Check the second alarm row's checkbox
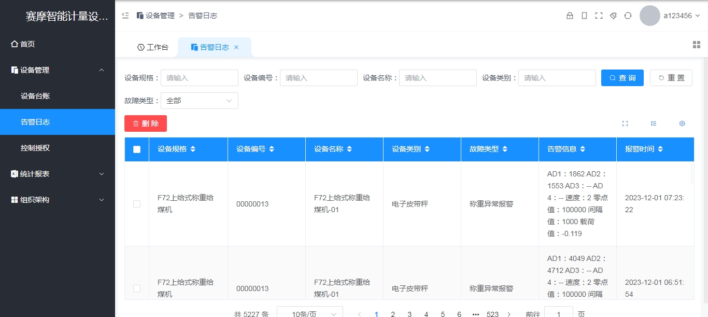The image size is (708, 317). point(136,288)
